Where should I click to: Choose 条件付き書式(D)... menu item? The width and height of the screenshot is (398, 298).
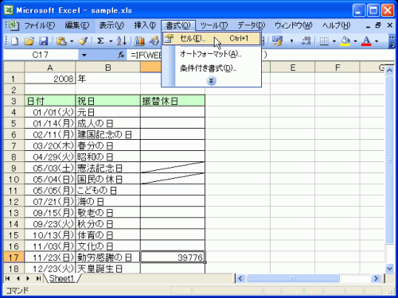pos(211,68)
